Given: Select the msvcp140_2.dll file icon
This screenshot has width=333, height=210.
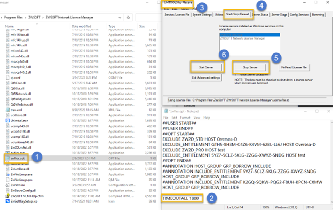Looking at the screenshot, I should coord(7,72).
